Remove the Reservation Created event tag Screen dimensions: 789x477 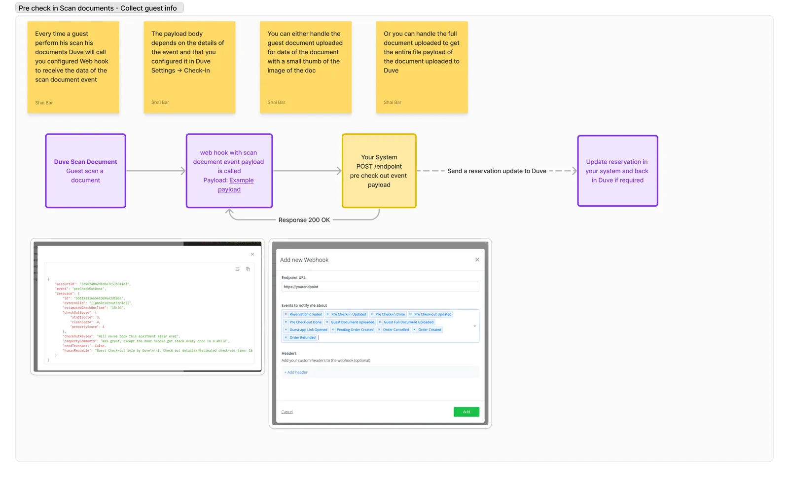tap(286, 314)
